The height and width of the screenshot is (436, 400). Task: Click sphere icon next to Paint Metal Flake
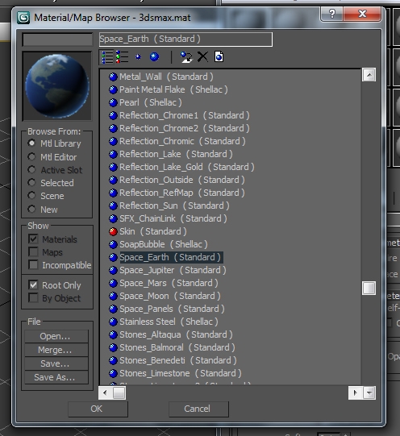[x=113, y=89]
